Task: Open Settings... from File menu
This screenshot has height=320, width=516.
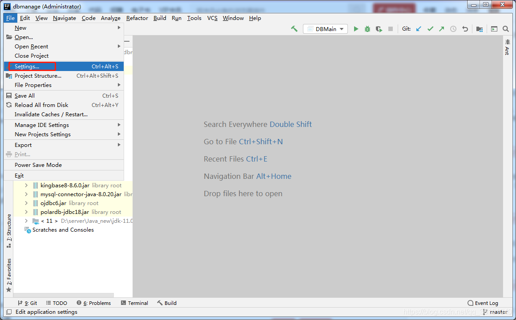Action: [64, 66]
